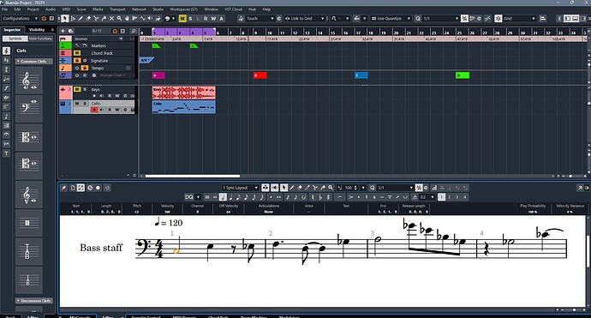591x318 pixels.
Task: Toggle Mute on the Keys track
Action: coord(77,89)
